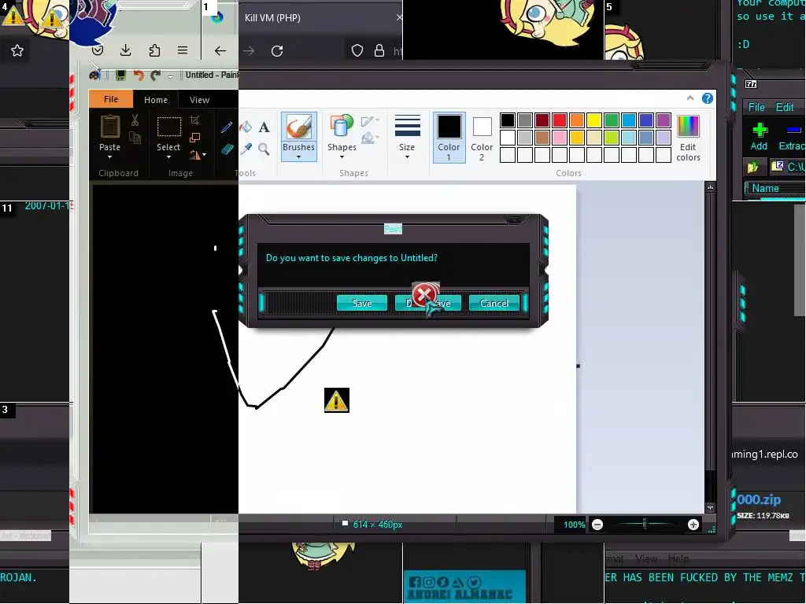Click the bookmark star icon
This screenshot has height=604, width=806.
[x=17, y=50]
